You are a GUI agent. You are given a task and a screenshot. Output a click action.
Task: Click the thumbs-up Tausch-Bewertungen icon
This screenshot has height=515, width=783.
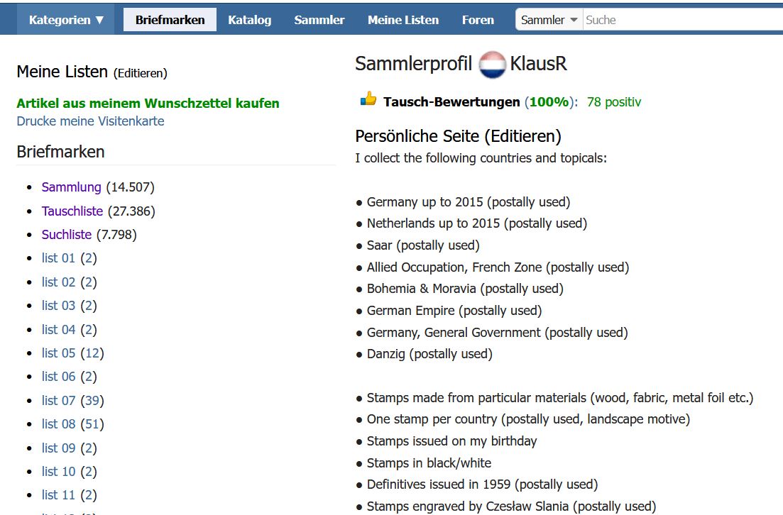click(368, 99)
